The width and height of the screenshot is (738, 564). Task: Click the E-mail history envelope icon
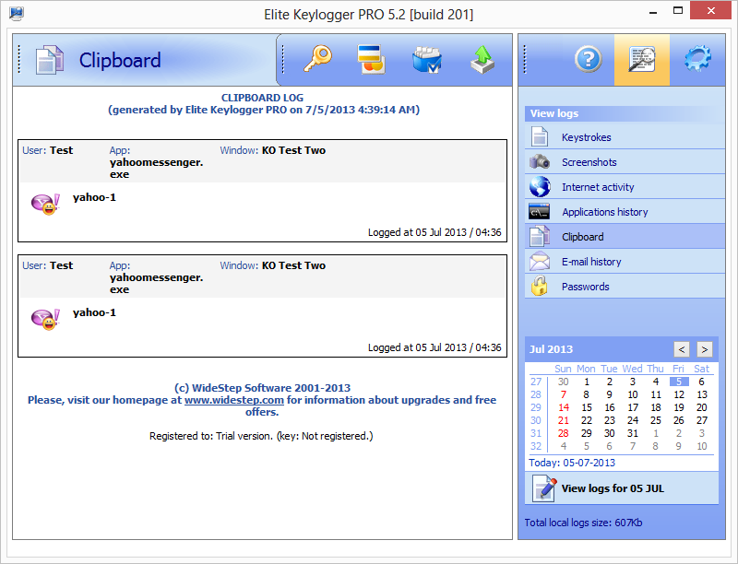pyautogui.click(x=540, y=262)
